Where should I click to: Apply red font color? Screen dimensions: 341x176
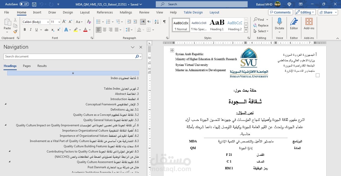coord(85,30)
